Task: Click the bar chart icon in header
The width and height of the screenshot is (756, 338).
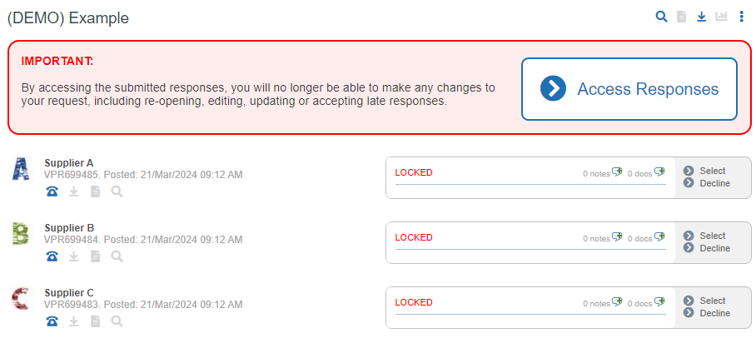Action: click(721, 17)
